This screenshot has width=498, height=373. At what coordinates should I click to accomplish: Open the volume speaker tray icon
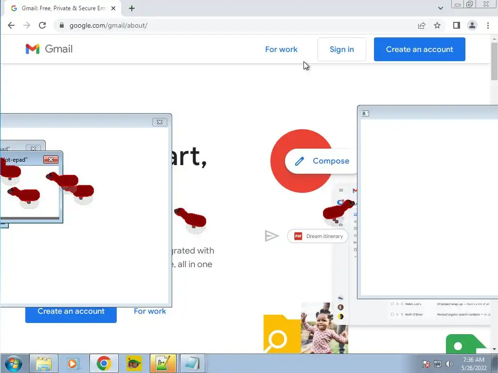point(449,364)
